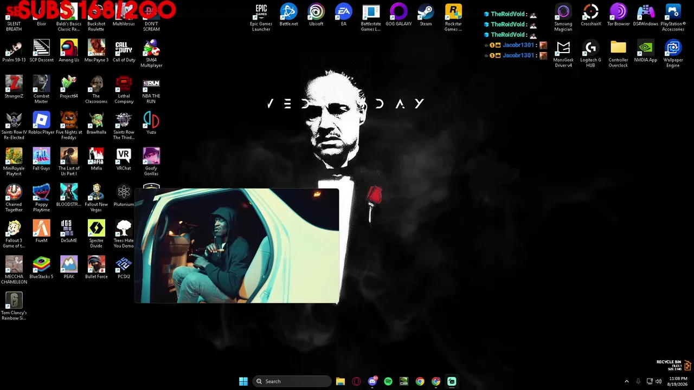Image resolution: width=694 pixels, height=390 pixels.
Task: Select the DeSuME emulator icon
Action: [x=69, y=232]
